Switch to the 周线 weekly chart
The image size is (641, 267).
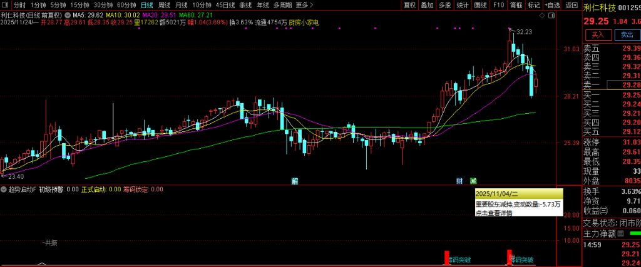point(164,5)
